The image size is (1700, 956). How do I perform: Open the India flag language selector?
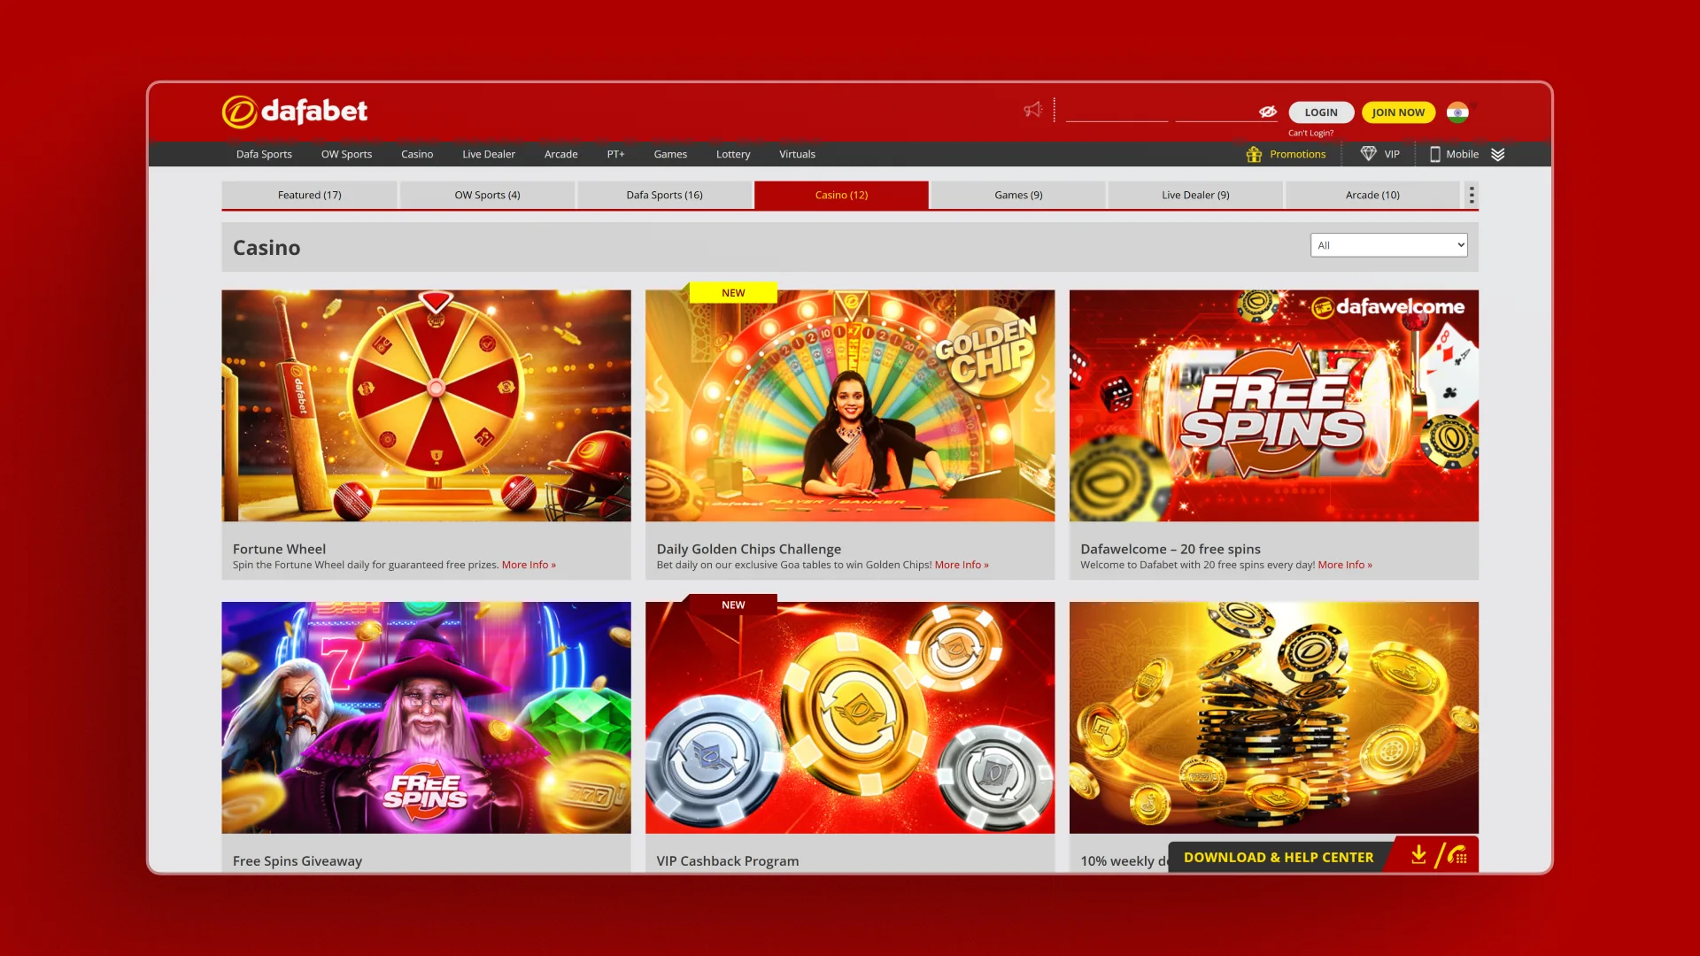(1457, 112)
